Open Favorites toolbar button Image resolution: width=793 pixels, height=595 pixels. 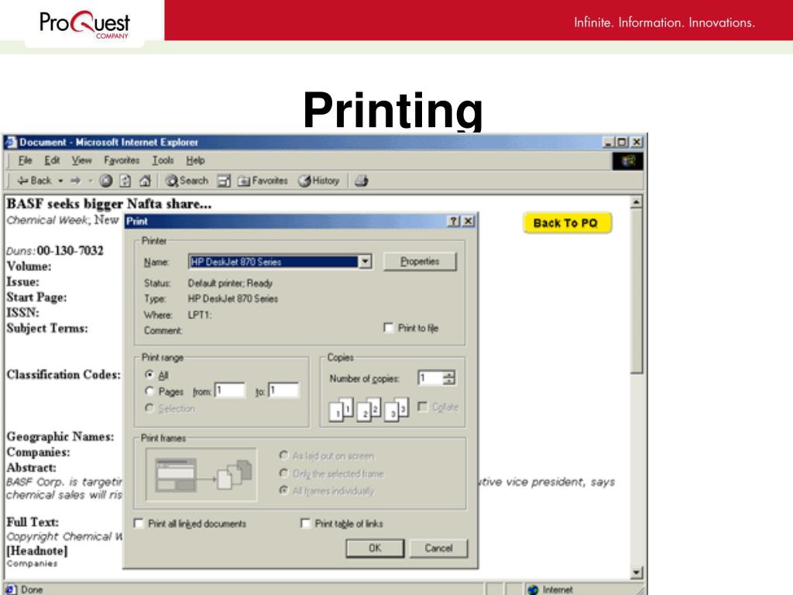point(263,181)
